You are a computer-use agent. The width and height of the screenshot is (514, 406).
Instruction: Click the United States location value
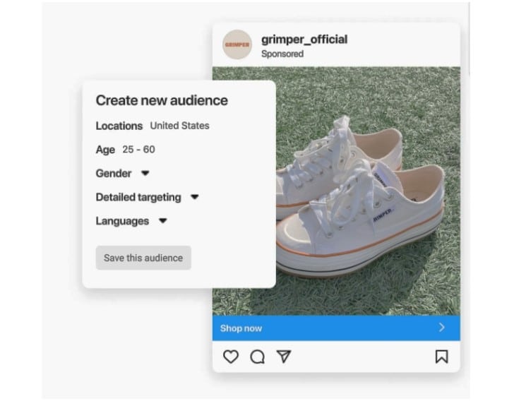(179, 126)
